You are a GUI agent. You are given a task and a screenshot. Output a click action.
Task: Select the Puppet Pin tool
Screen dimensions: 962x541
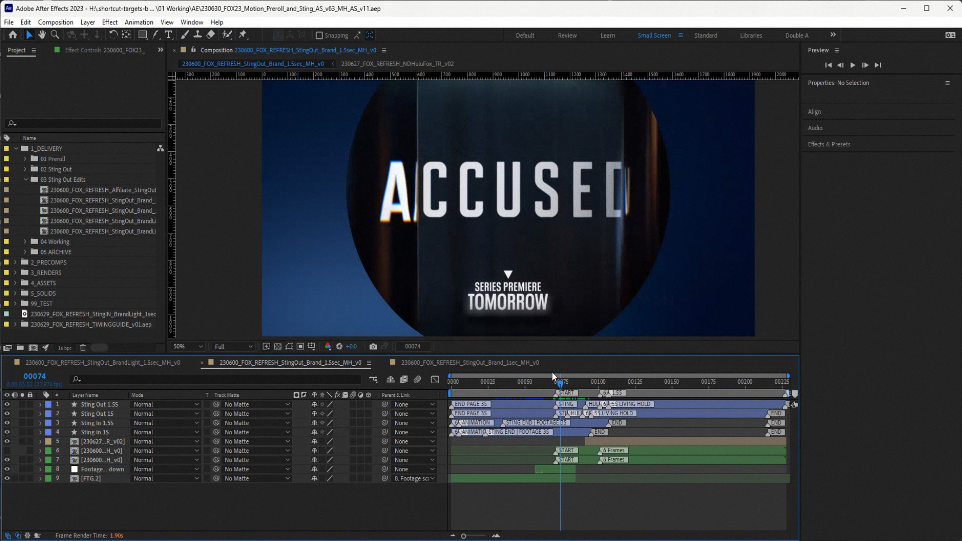click(x=243, y=35)
